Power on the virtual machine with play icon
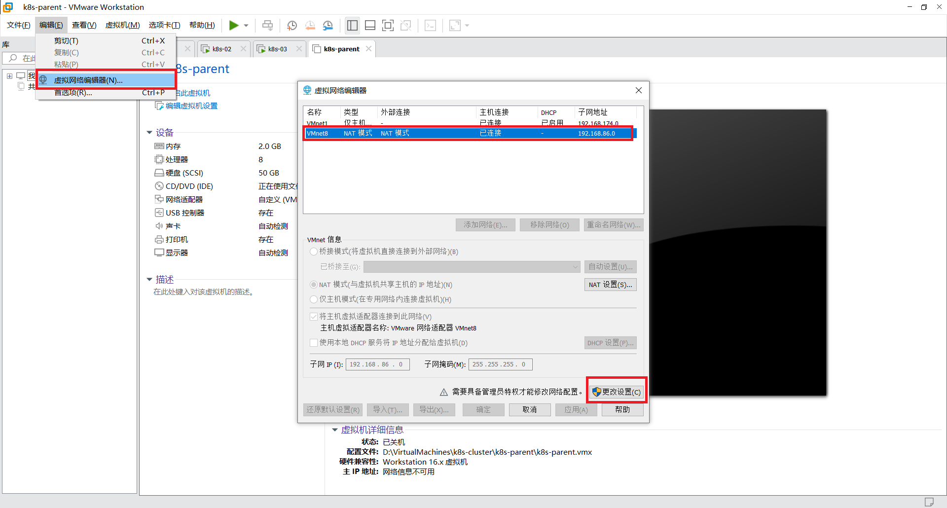The image size is (947, 508). tap(234, 25)
